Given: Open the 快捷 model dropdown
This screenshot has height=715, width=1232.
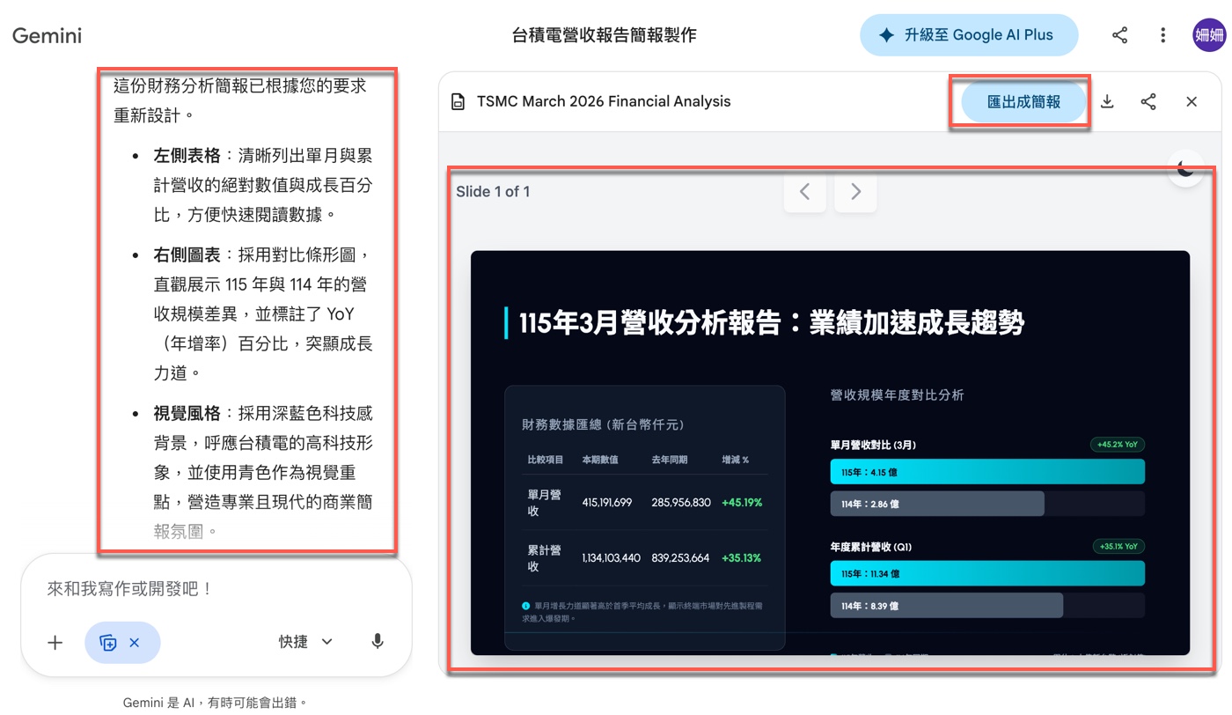Looking at the screenshot, I should tap(306, 642).
